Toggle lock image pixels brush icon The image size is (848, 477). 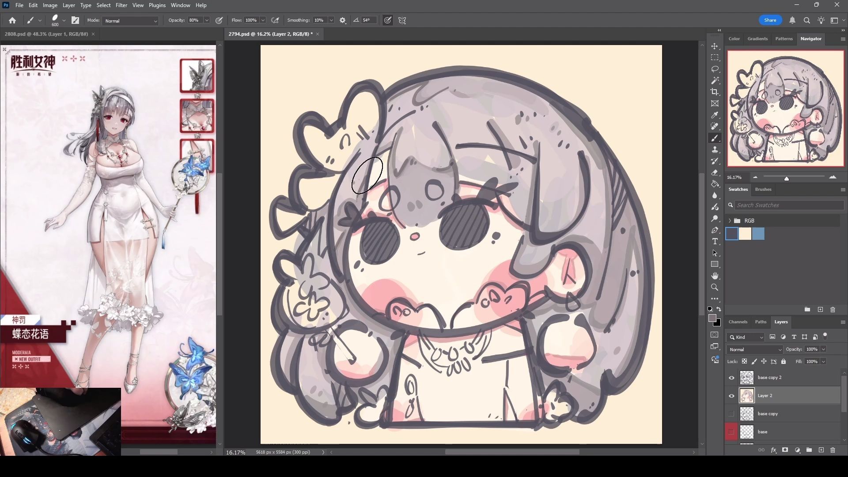click(754, 361)
